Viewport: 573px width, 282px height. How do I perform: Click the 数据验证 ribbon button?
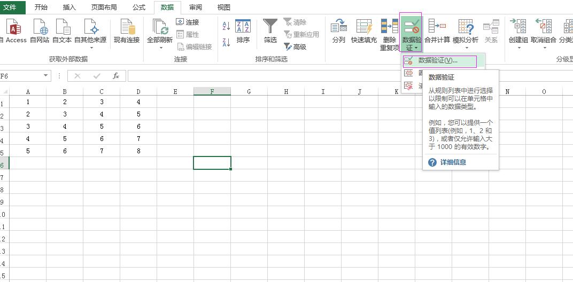pos(411,33)
